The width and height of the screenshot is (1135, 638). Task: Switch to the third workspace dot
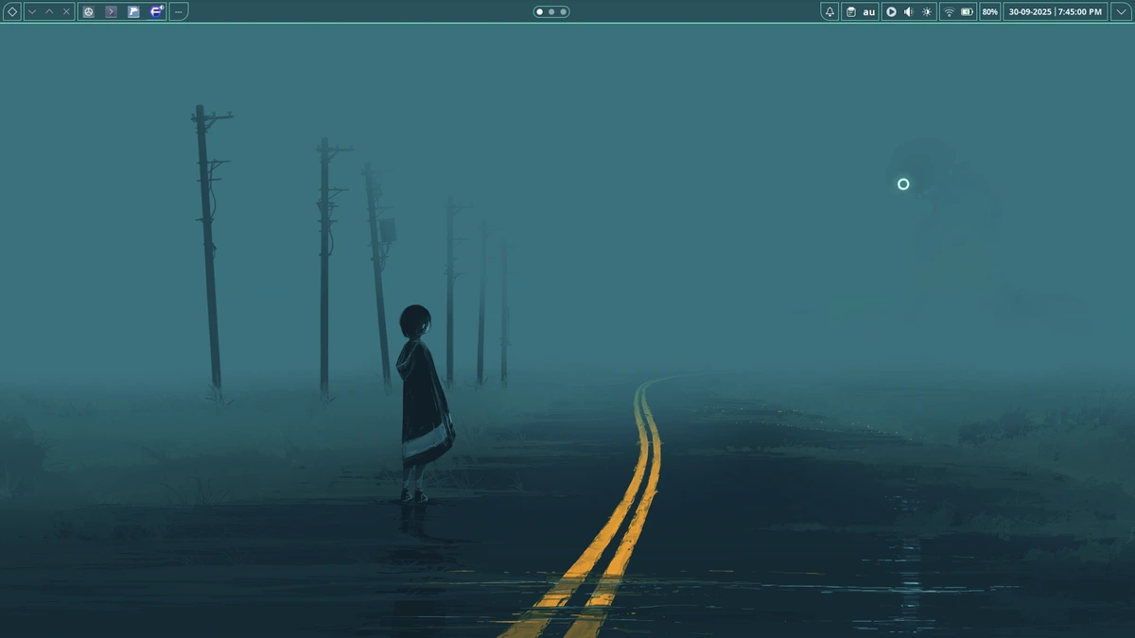click(564, 11)
